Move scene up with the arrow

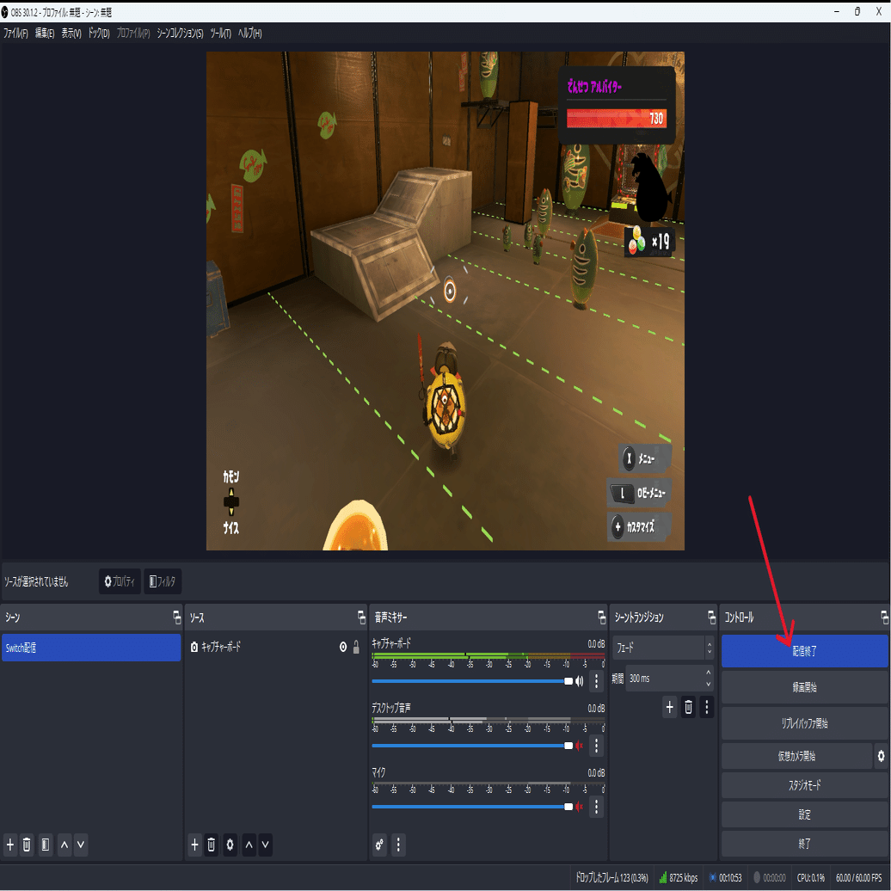(65, 845)
